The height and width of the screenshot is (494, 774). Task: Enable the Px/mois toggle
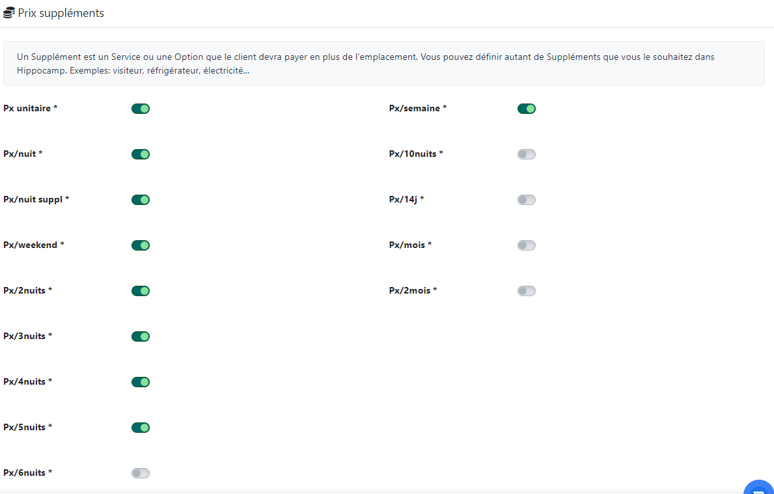coord(527,245)
